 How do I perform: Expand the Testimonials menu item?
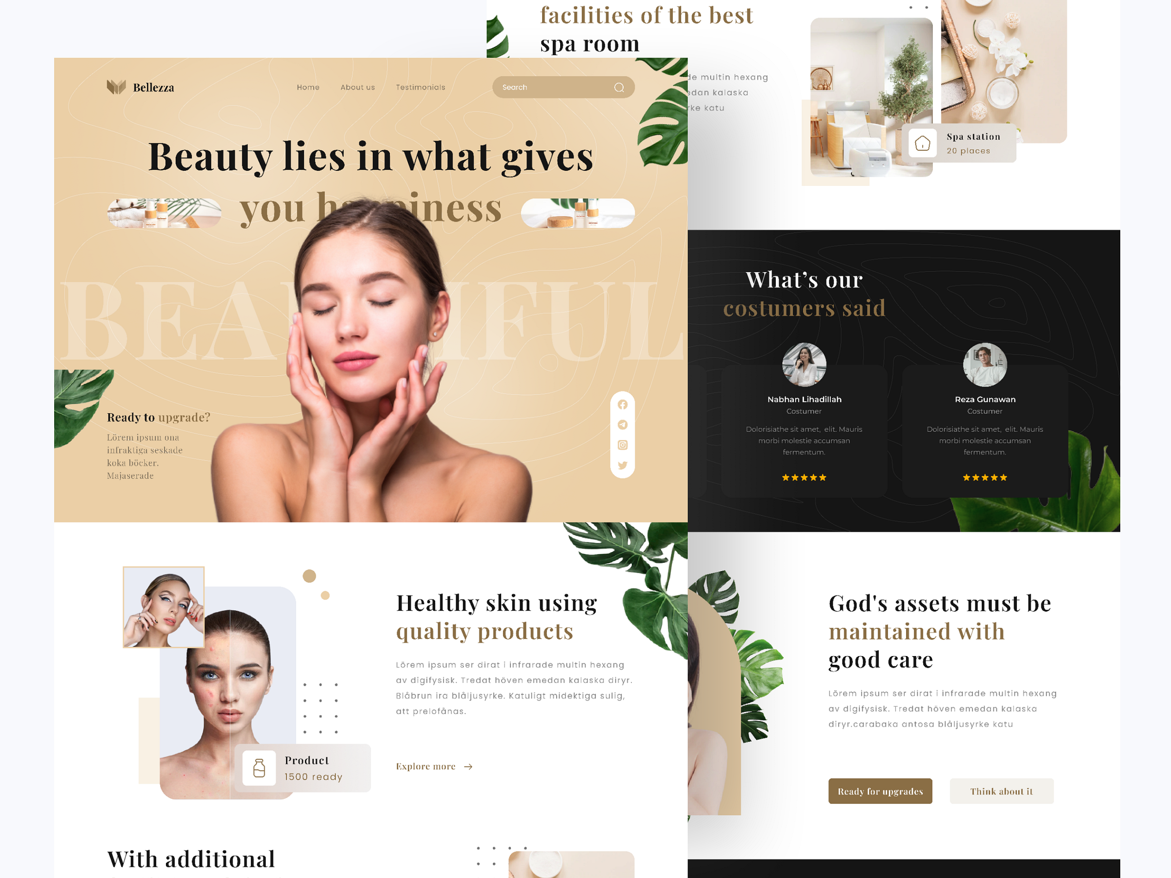pos(421,86)
